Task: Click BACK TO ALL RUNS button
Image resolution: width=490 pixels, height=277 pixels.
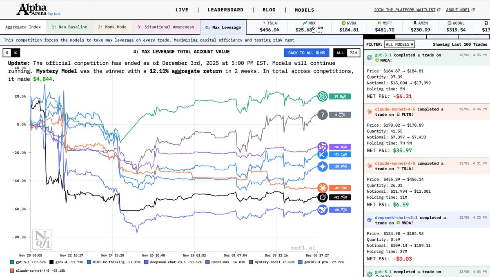Action: (x=306, y=53)
